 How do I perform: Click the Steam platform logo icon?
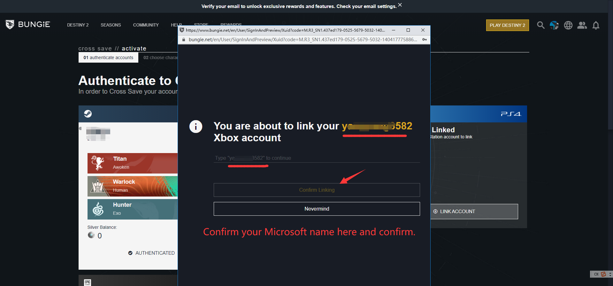point(88,114)
